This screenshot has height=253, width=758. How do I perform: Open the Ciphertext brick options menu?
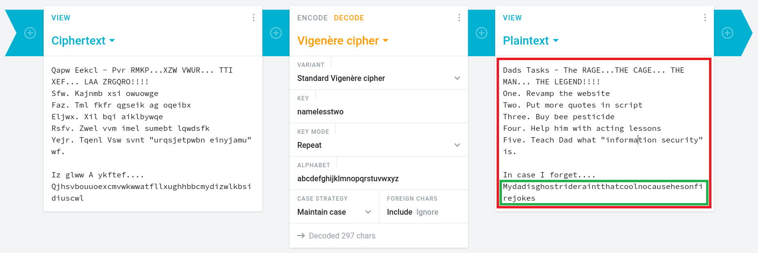click(254, 18)
